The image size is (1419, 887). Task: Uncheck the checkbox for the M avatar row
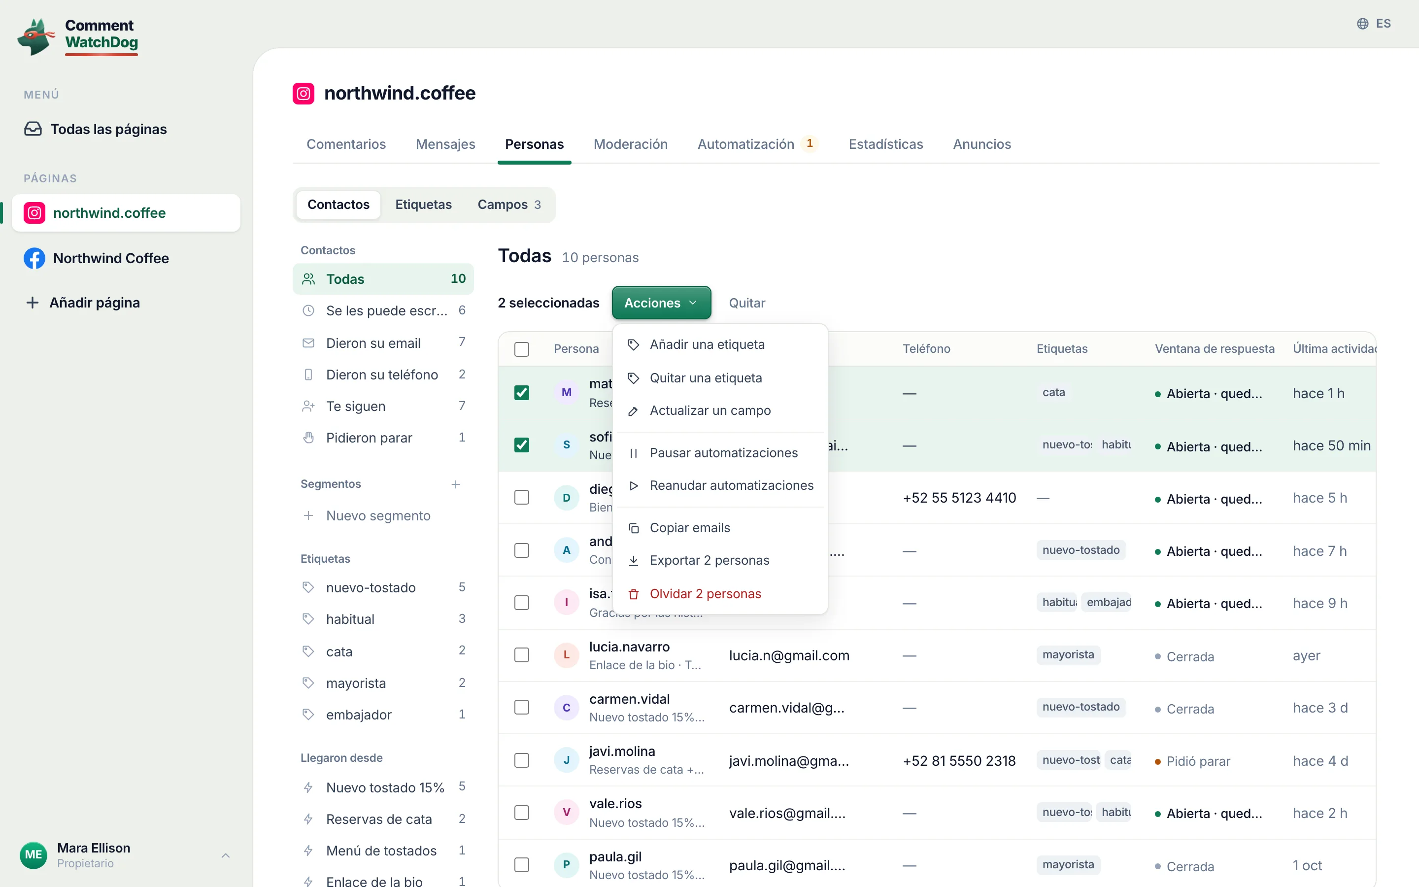[x=521, y=392]
